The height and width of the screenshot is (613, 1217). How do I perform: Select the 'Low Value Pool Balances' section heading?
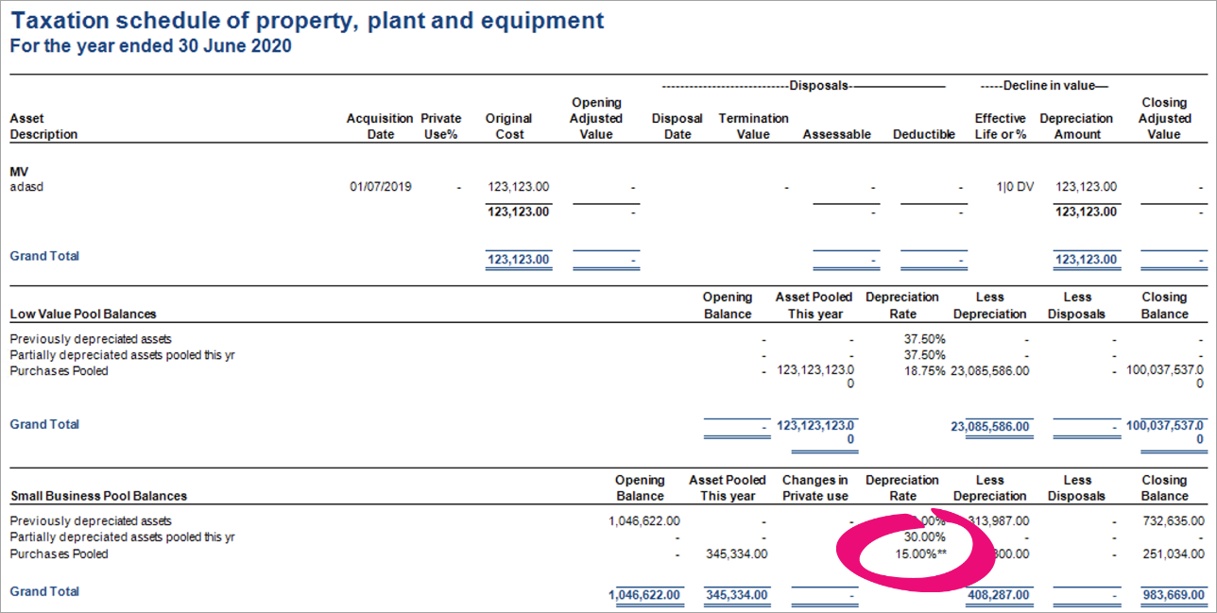point(83,314)
